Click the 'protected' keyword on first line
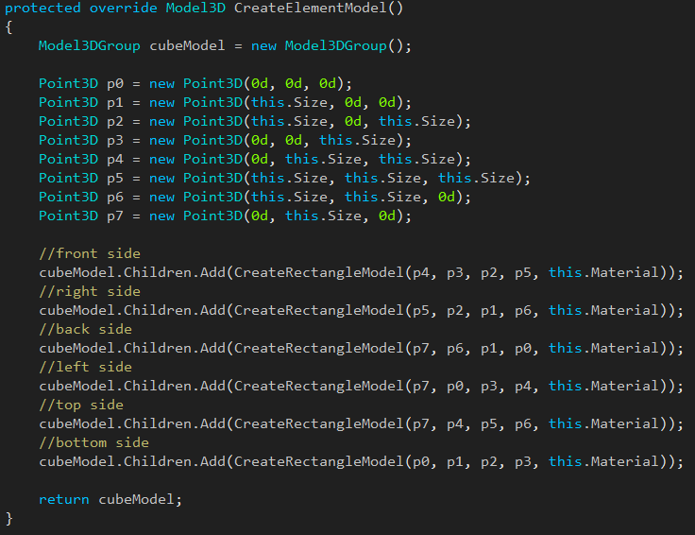 [42, 8]
